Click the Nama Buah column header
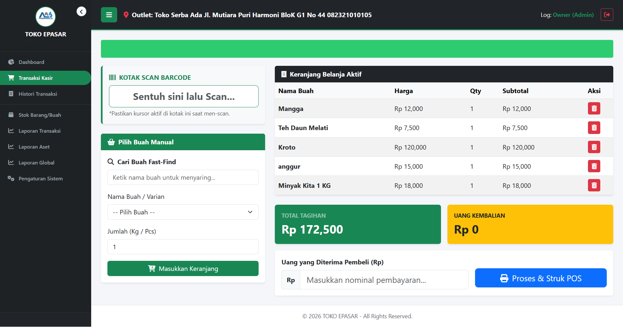The image size is (623, 327). tap(296, 91)
